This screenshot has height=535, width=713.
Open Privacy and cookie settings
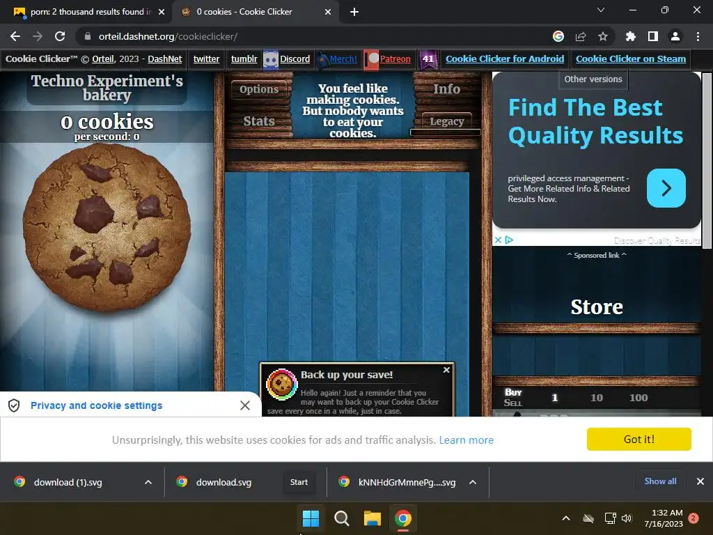(96, 405)
